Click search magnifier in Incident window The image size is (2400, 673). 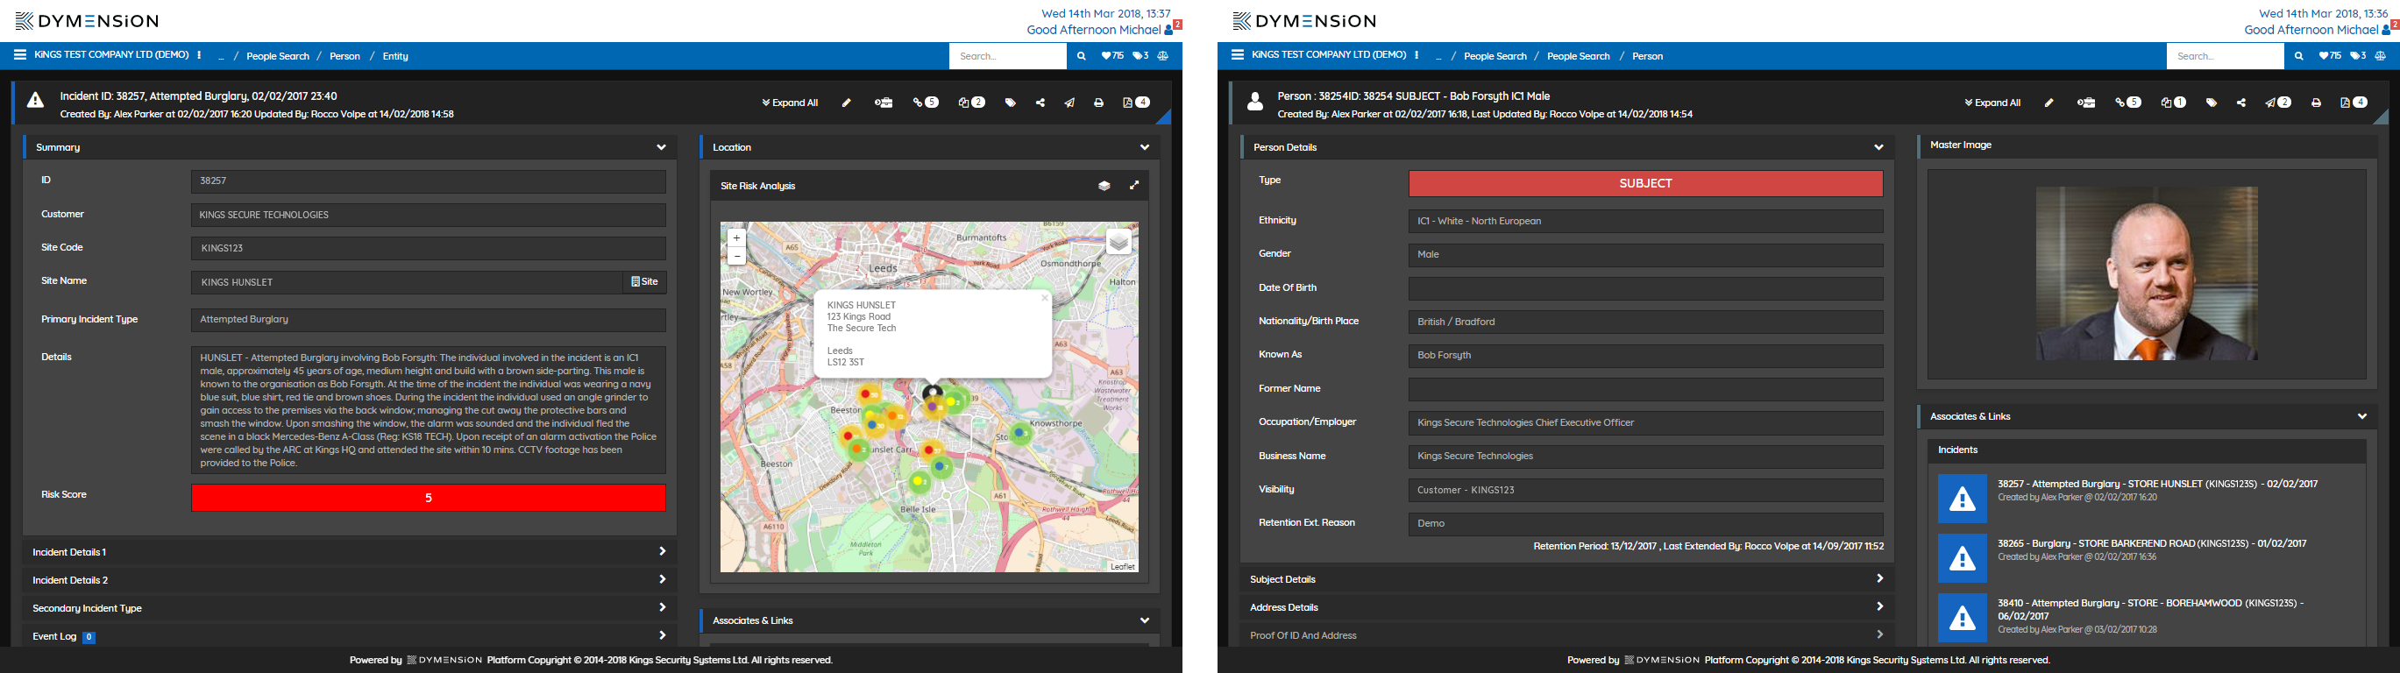tap(1081, 56)
